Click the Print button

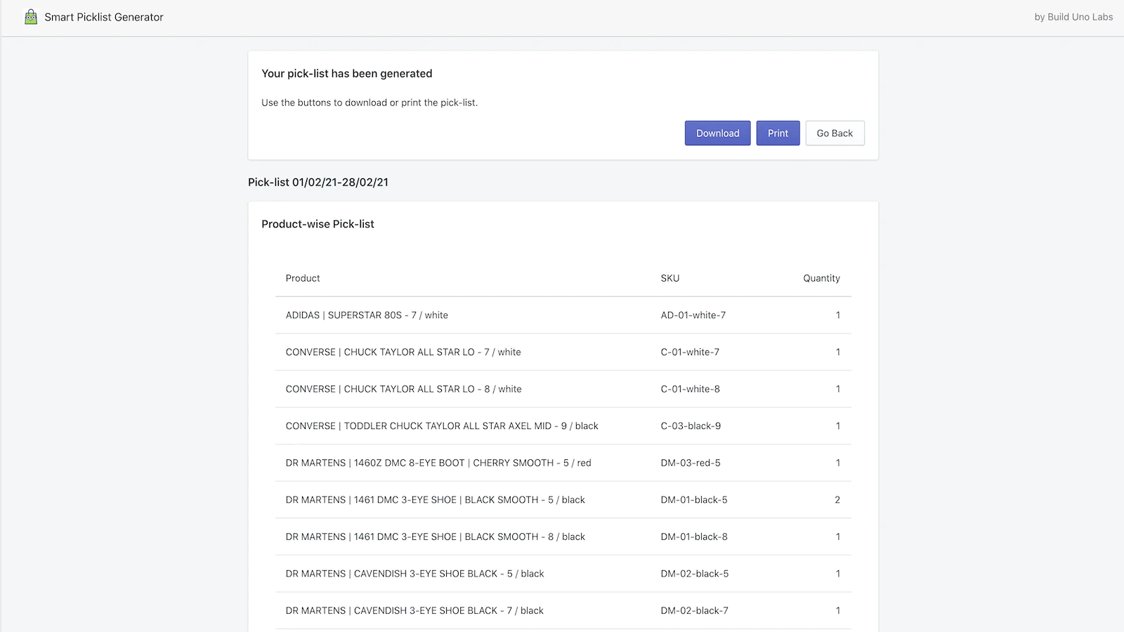tap(778, 133)
